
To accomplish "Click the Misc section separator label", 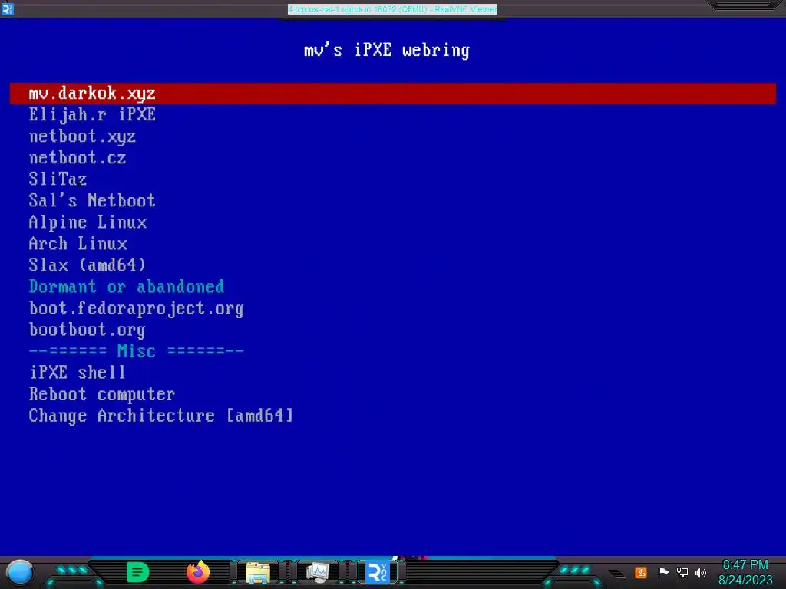I will click(x=137, y=351).
